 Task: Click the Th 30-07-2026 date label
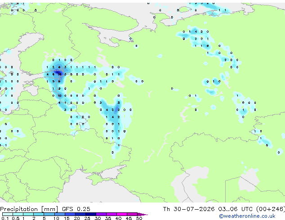point(189,209)
